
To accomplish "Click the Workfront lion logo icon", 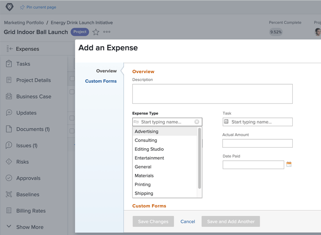I will [9, 7].
